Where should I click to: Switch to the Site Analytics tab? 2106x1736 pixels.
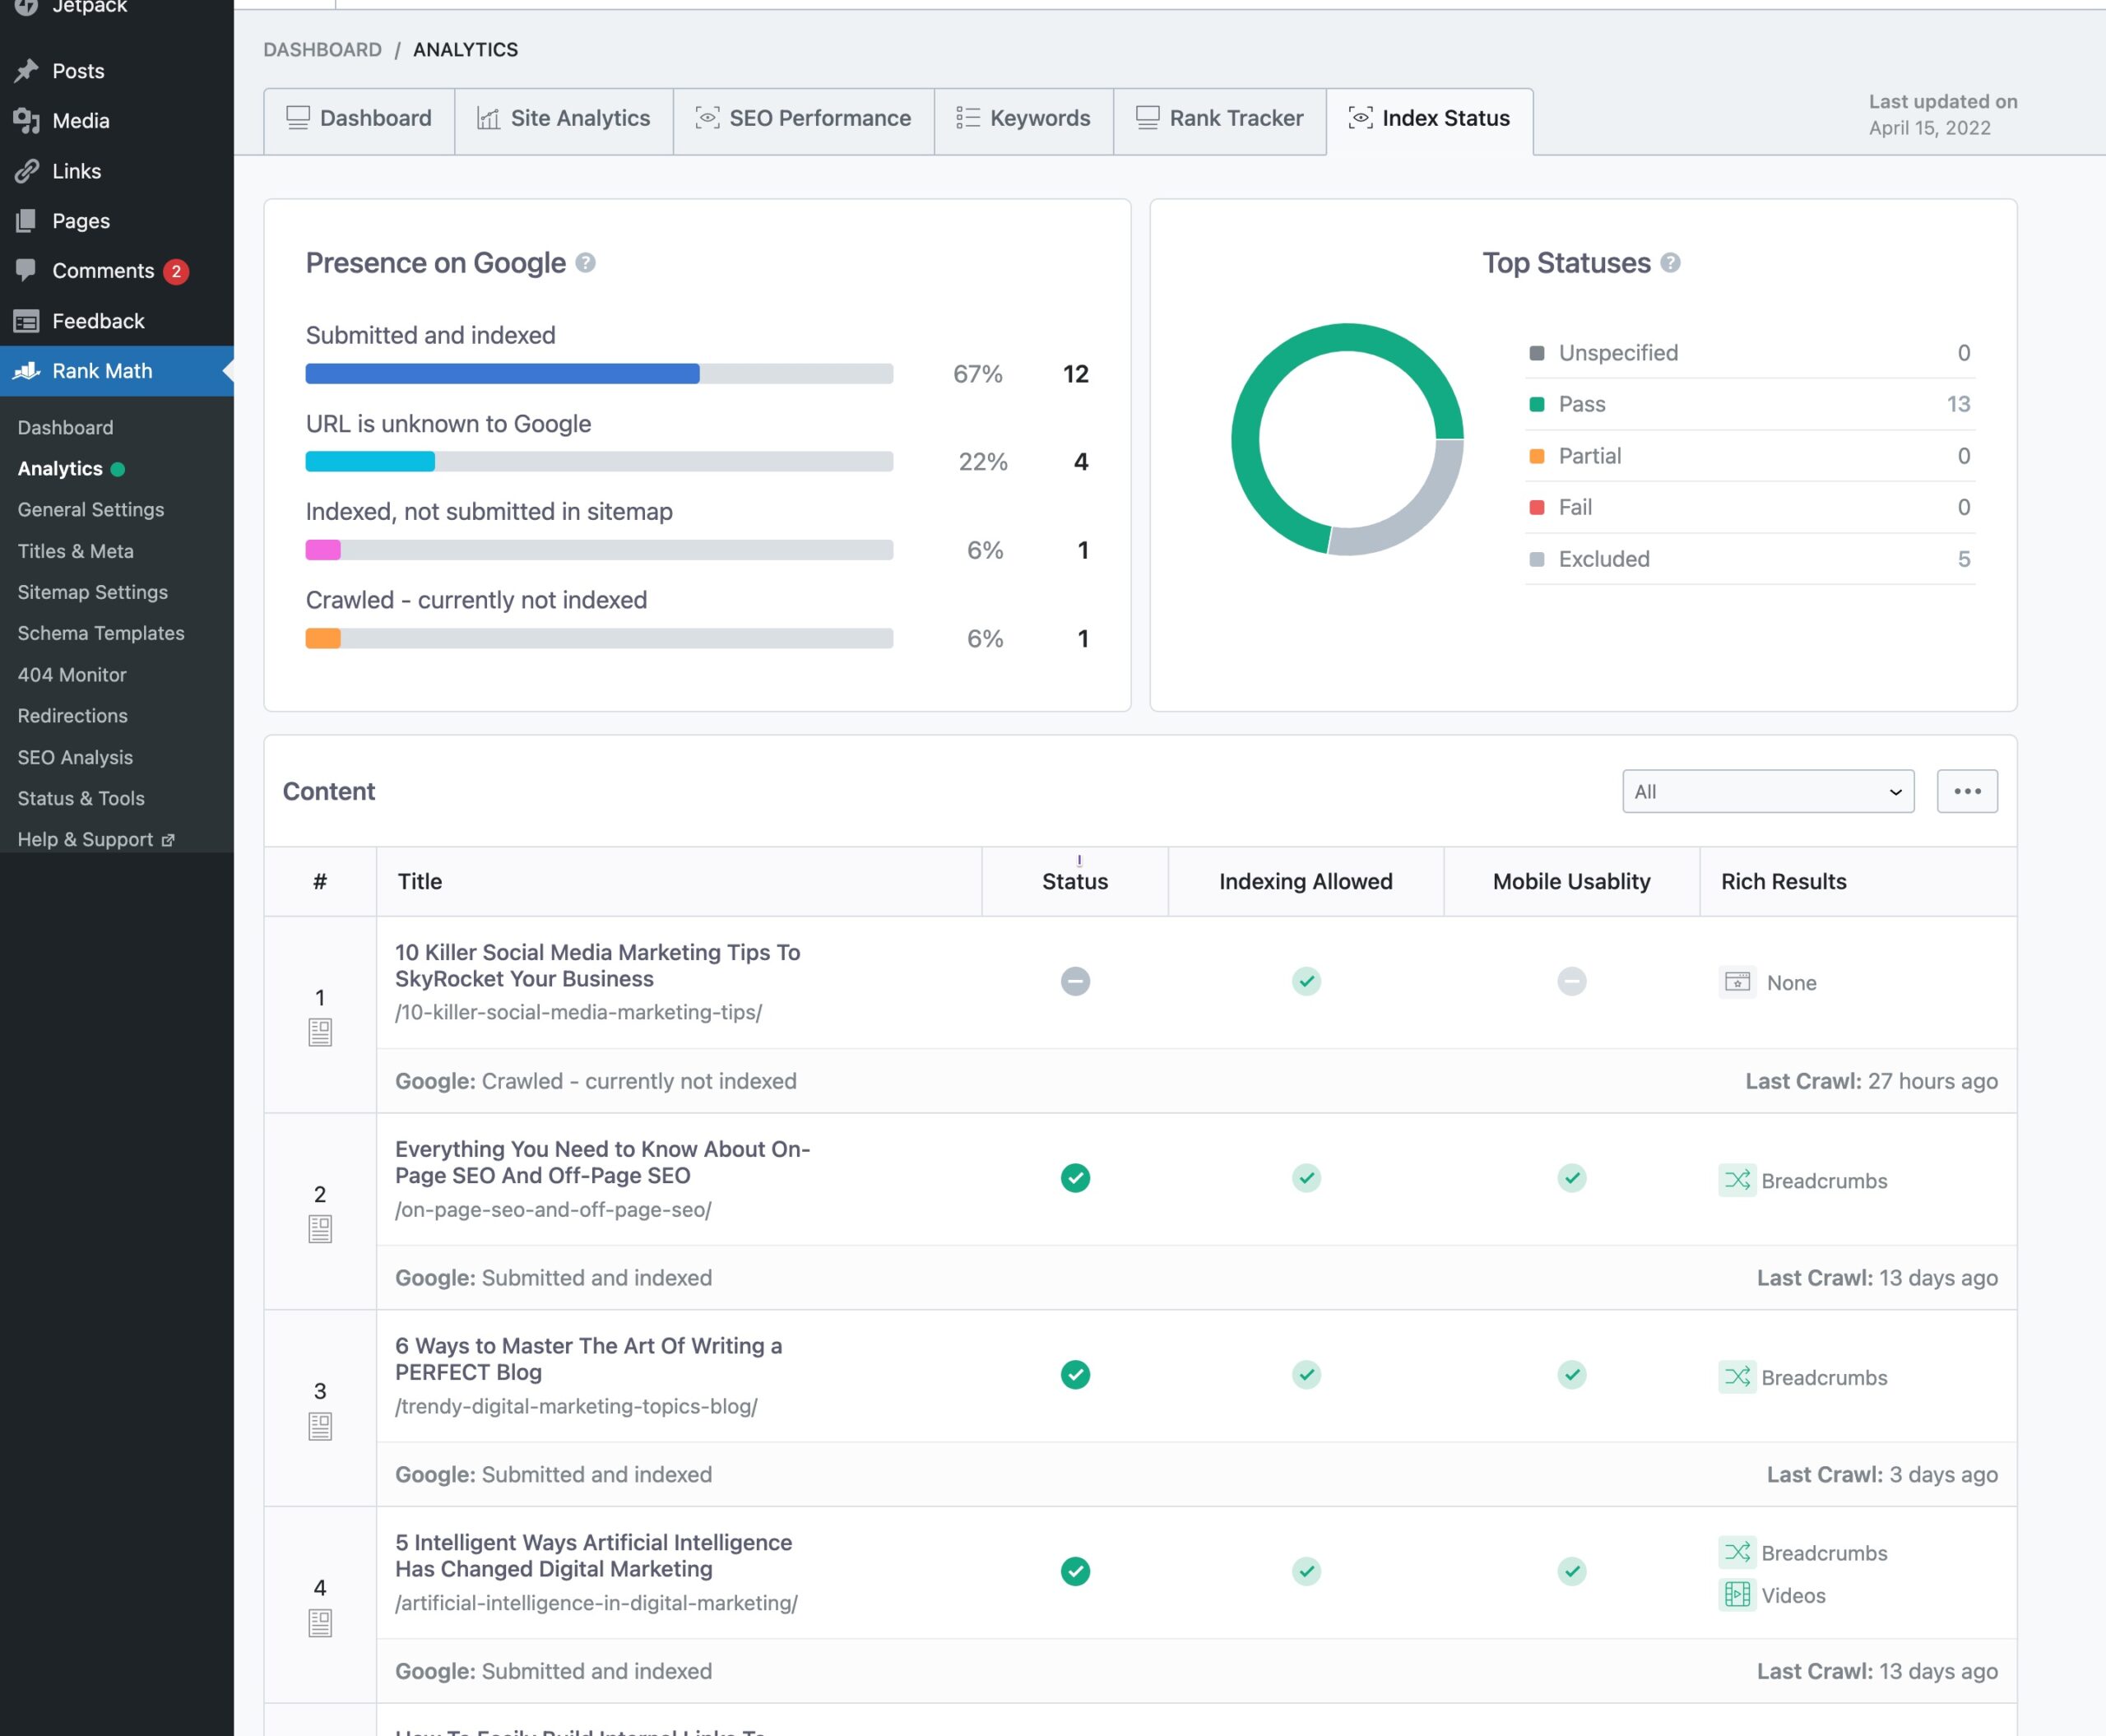pyautogui.click(x=564, y=119)
